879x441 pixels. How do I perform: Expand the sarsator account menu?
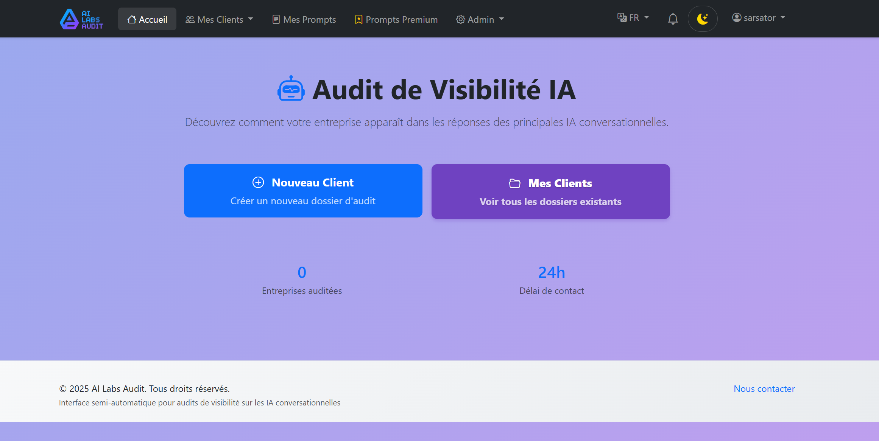(759, 17)
